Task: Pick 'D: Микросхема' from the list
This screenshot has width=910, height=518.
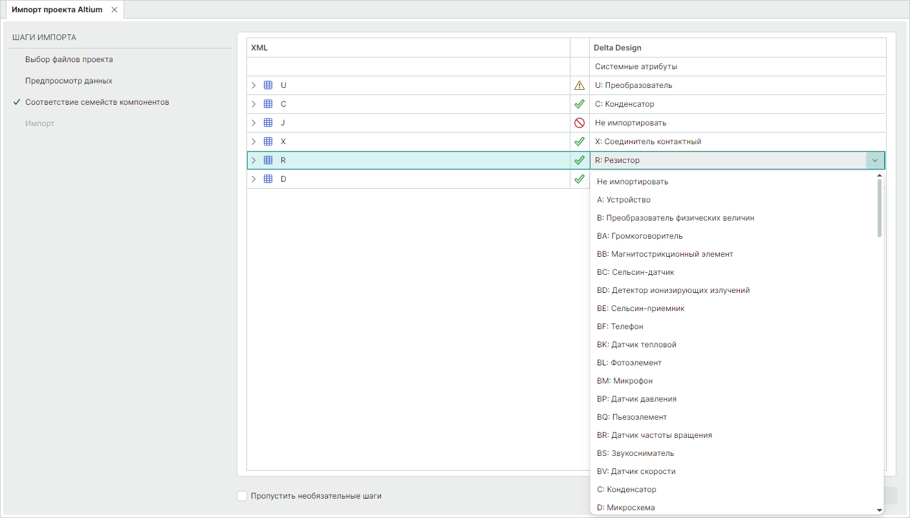Action: click(x=625, y=508)
